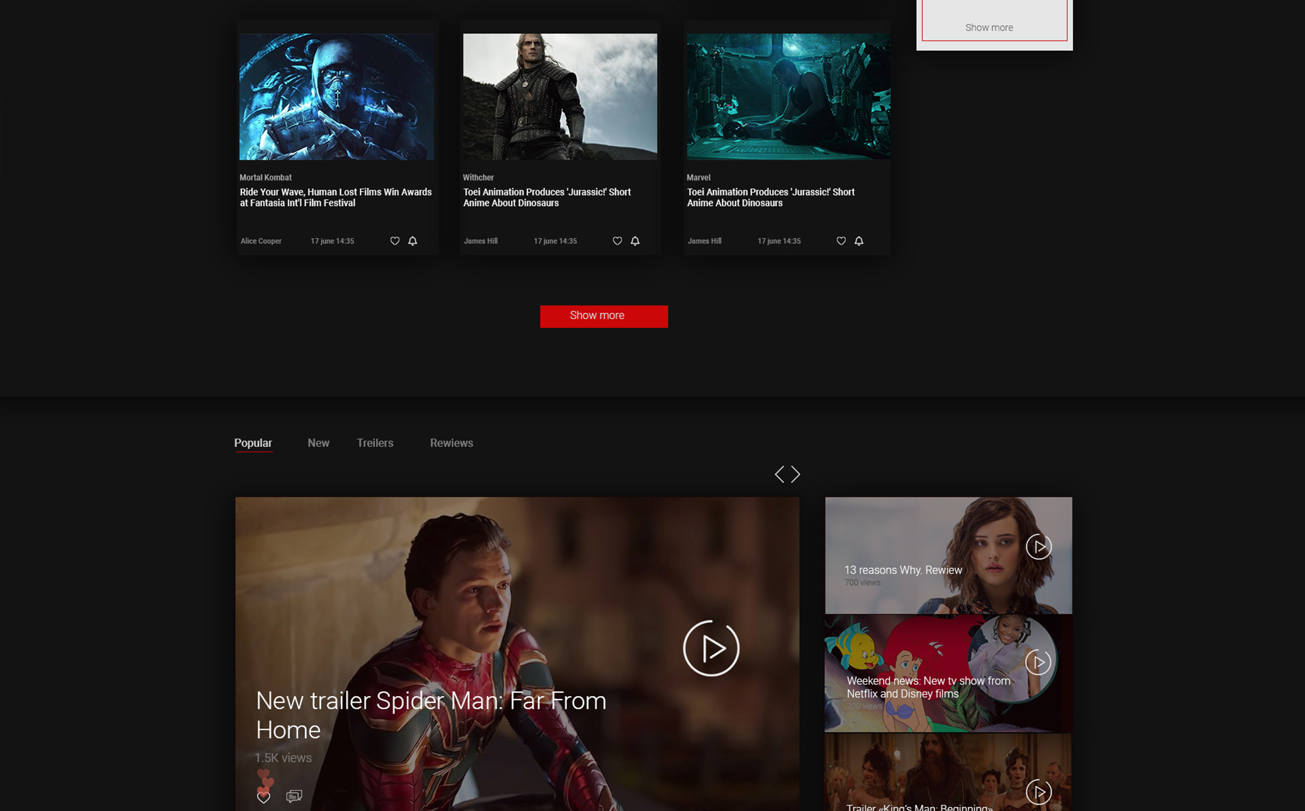This screenshot has height=811, width=1305.
Task: Like the Witcher article with heart icon
Action: tap(617, 241)
